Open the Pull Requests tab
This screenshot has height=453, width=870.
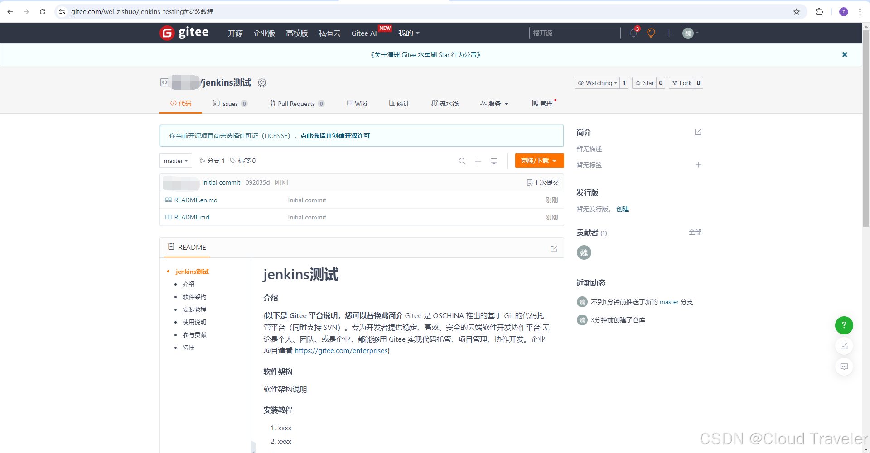pos(297,104)
